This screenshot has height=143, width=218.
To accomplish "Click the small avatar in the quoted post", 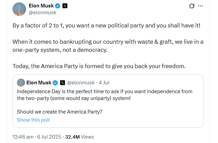I will click(x=21, y=83).
